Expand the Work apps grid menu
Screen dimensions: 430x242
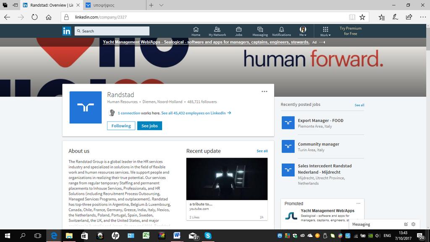(x=325, y=31)
